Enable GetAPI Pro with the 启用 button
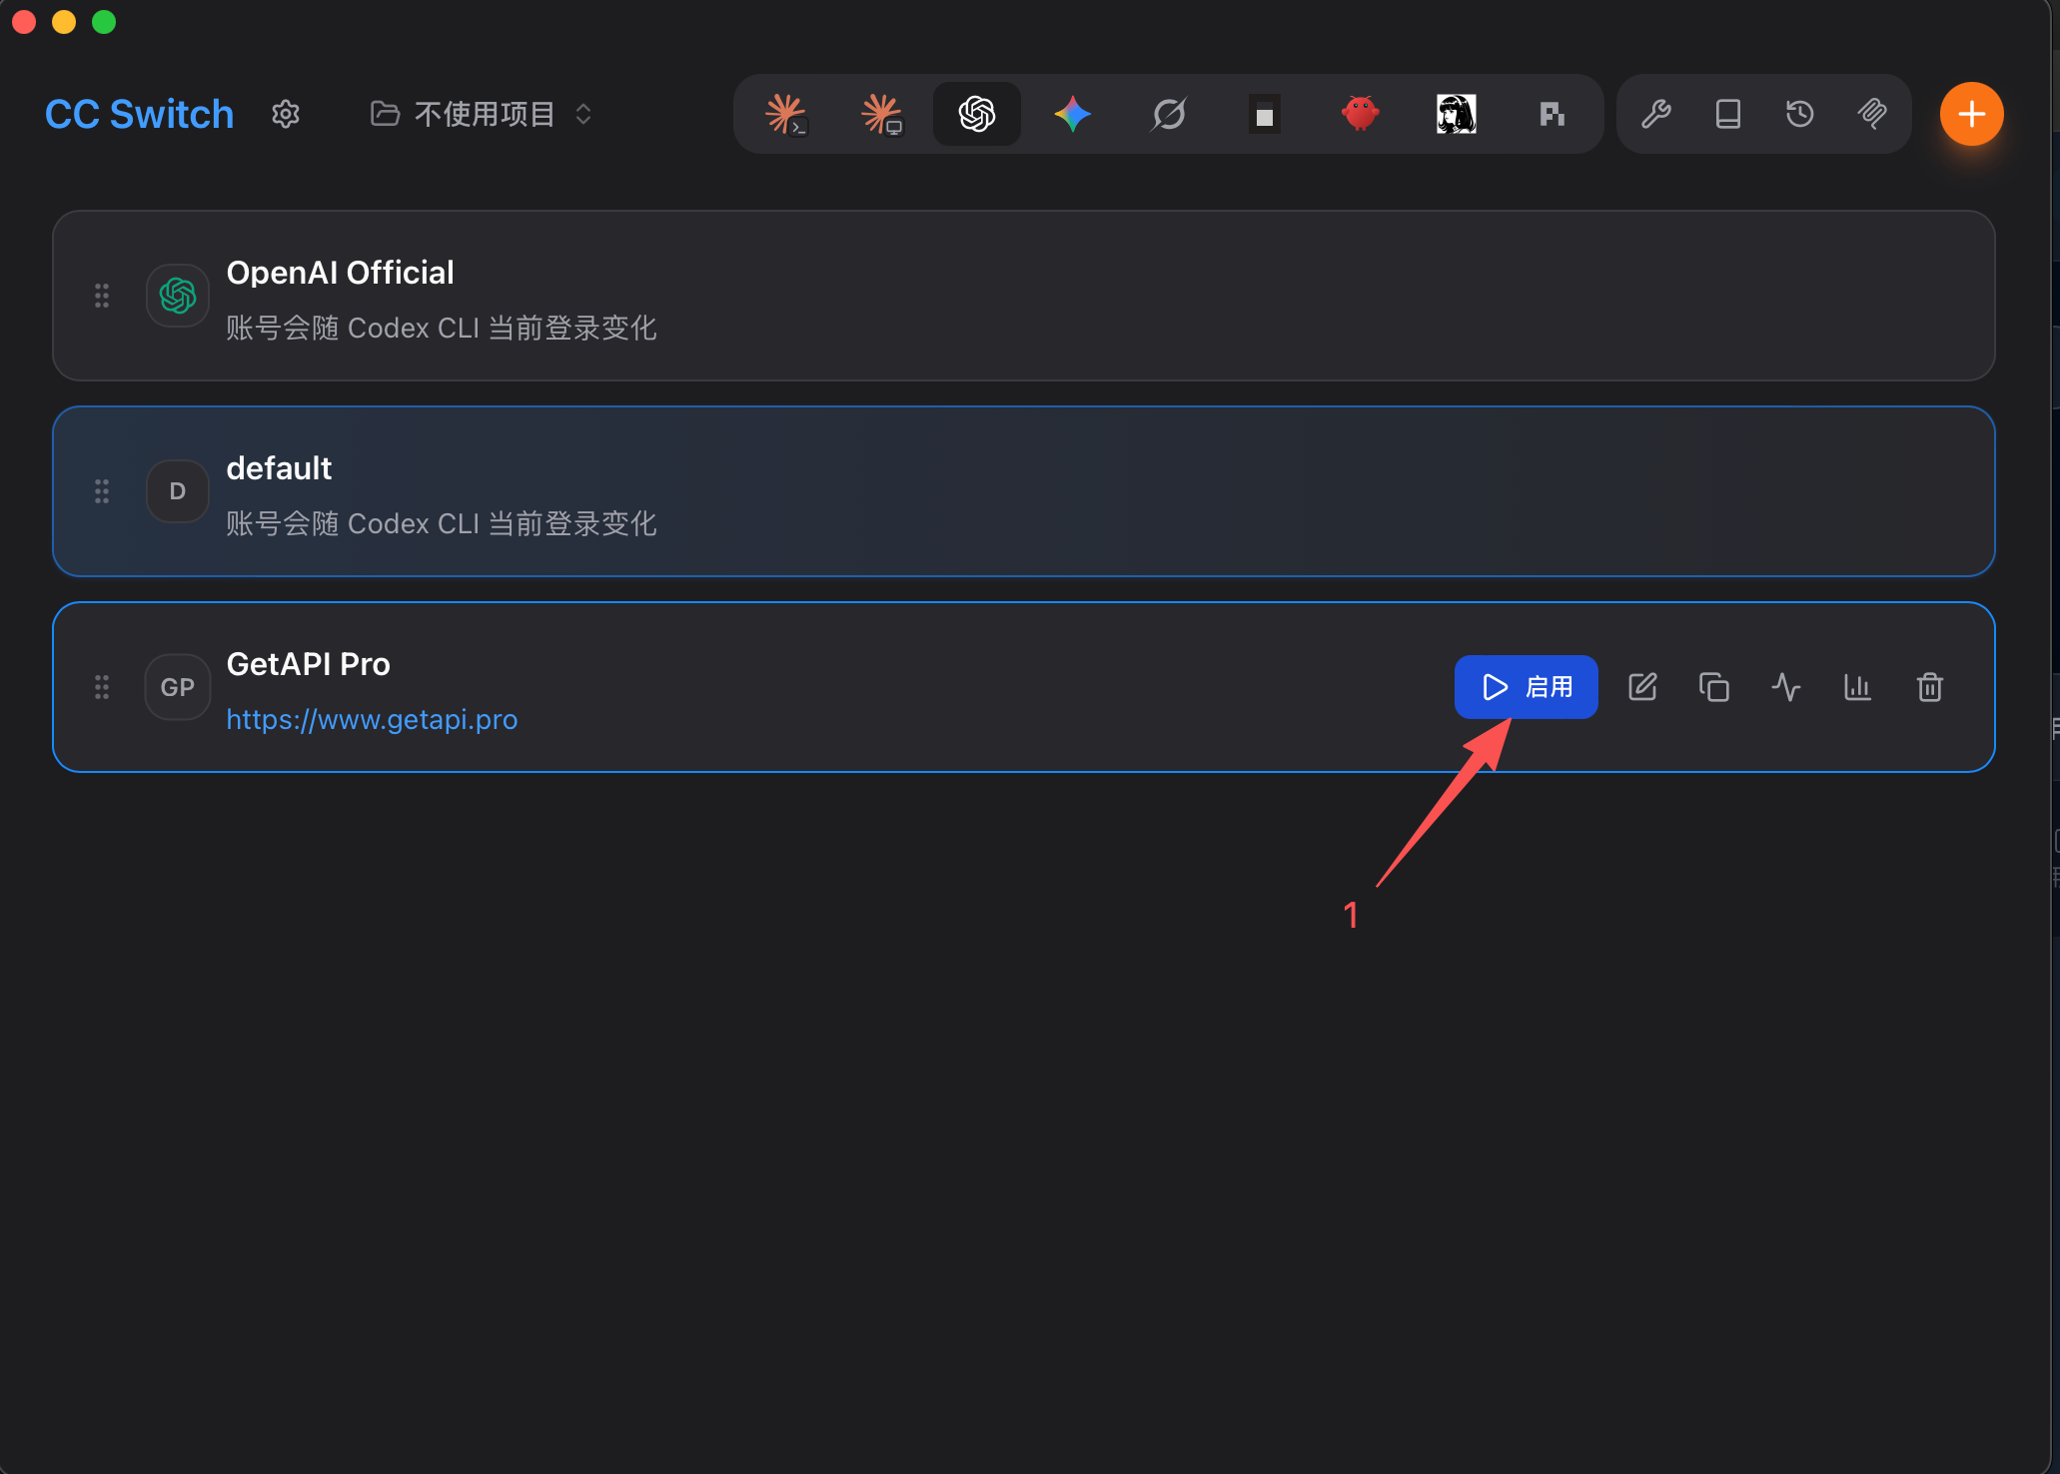2060x1474 pixels. (1527, 687)
